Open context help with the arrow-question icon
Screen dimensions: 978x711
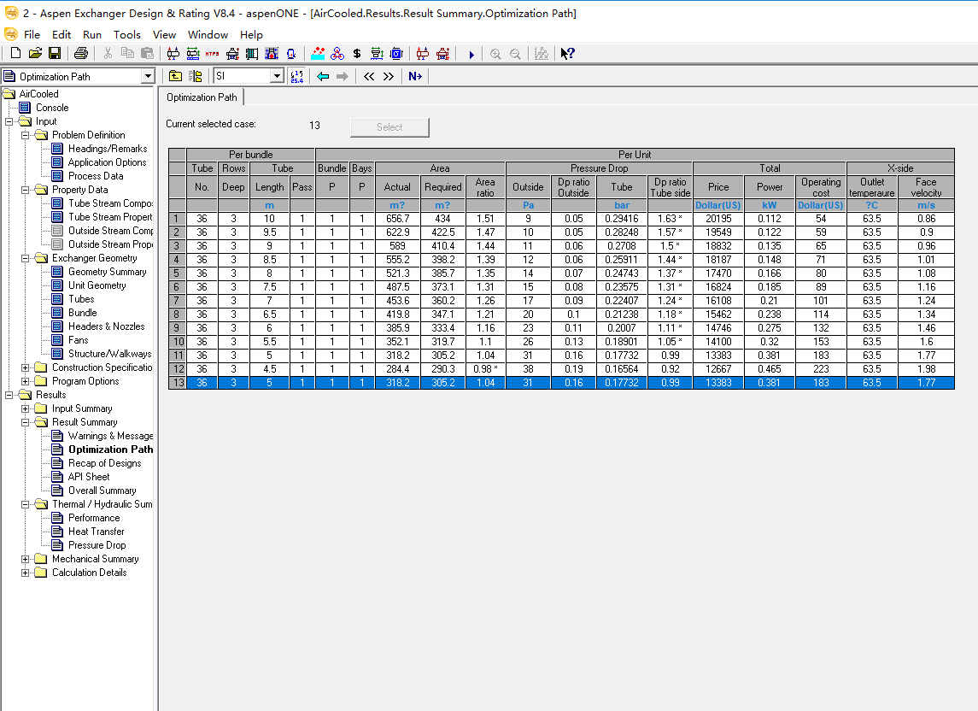pyautogui.click(x=567, y=54)
